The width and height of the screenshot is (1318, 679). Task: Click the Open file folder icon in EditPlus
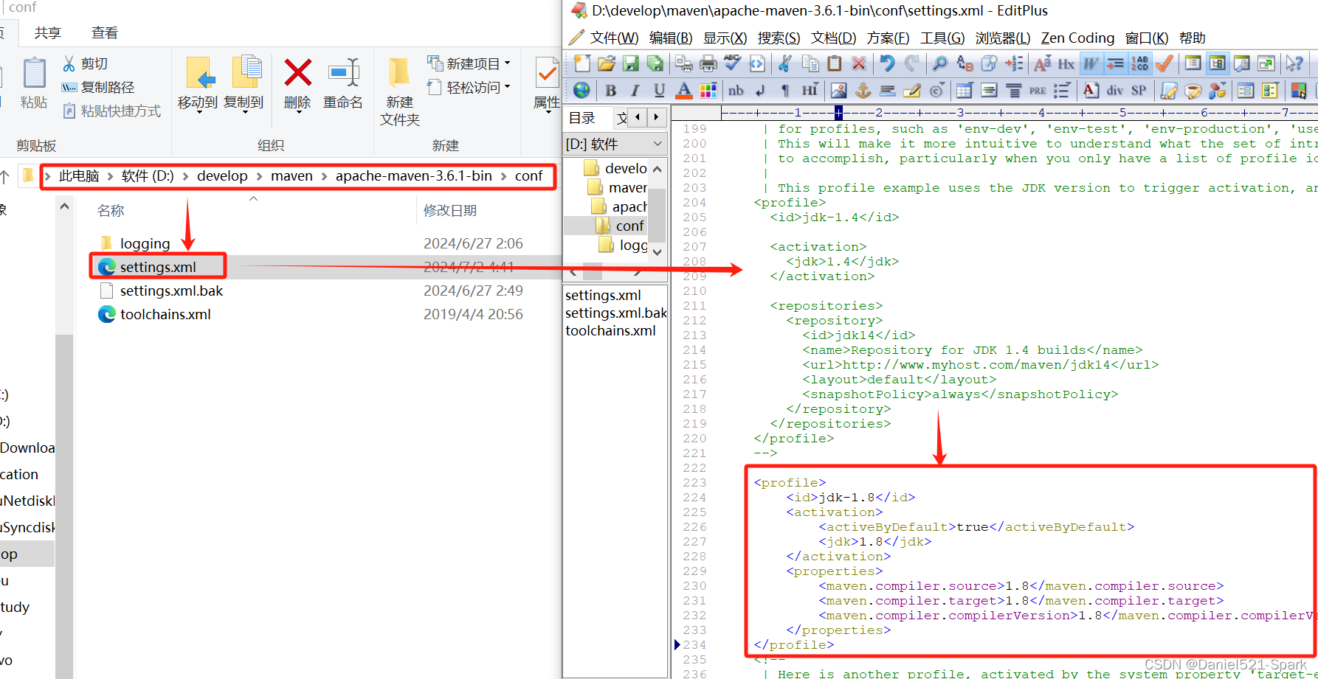[606, 64]
